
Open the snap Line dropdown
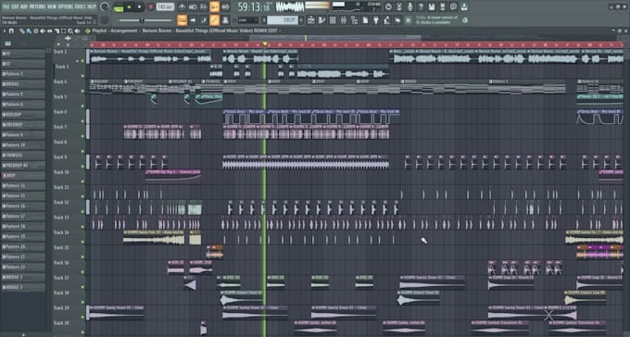click(248, 20)
